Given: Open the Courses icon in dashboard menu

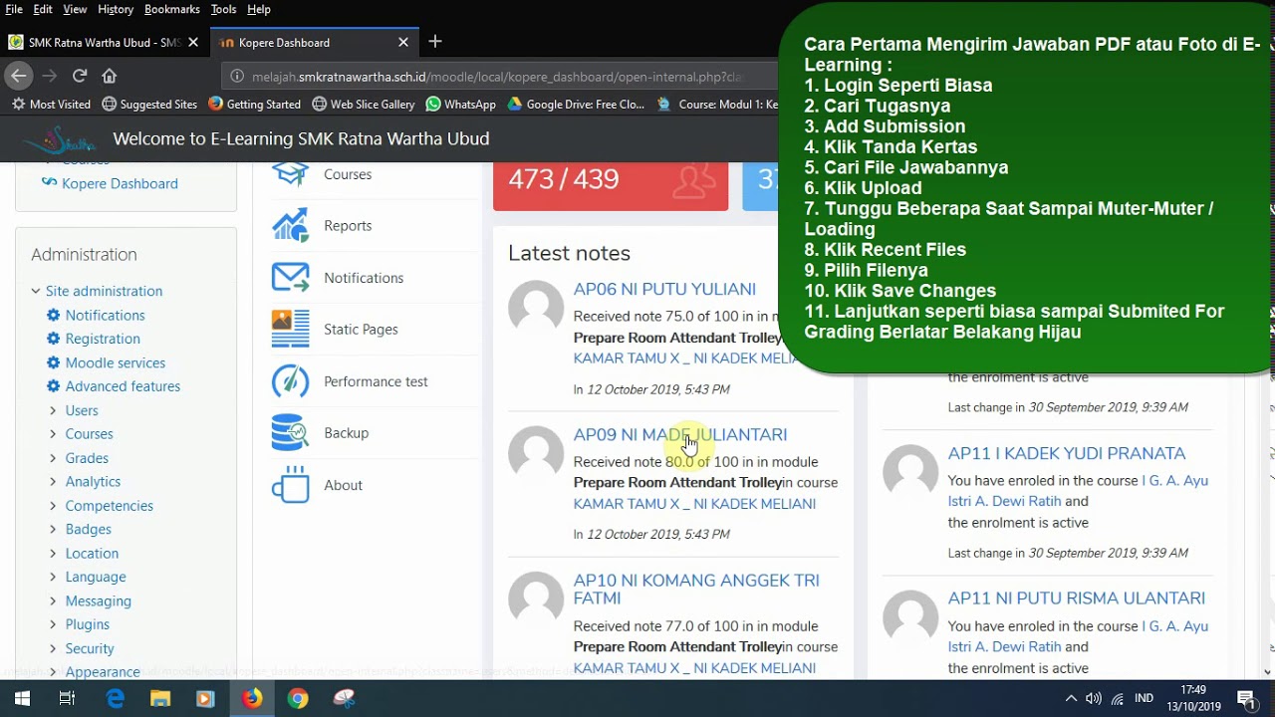Looking at the screenshot, I should (x=291, y=173).
